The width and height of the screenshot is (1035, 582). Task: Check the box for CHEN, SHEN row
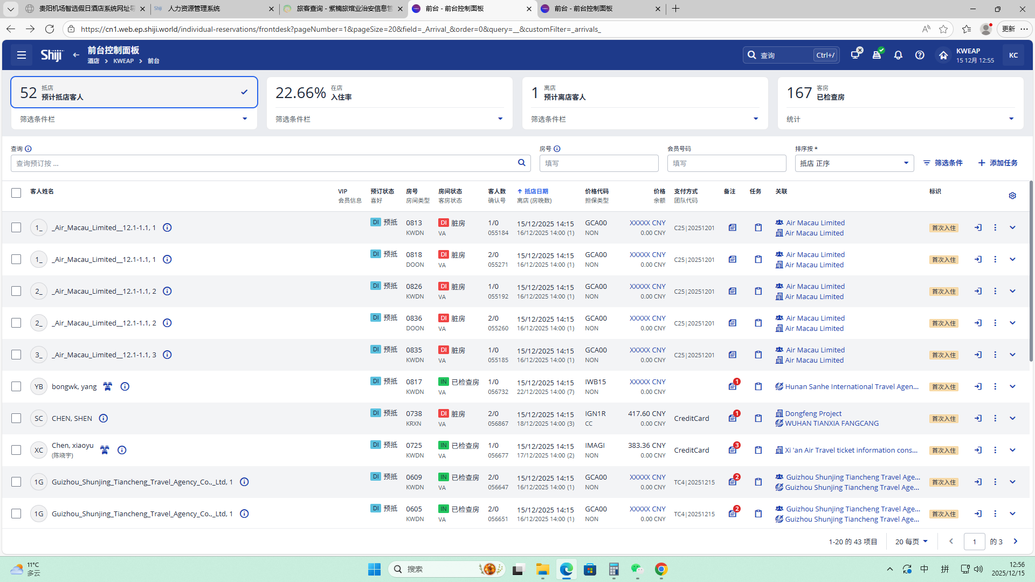pos(16,418)
